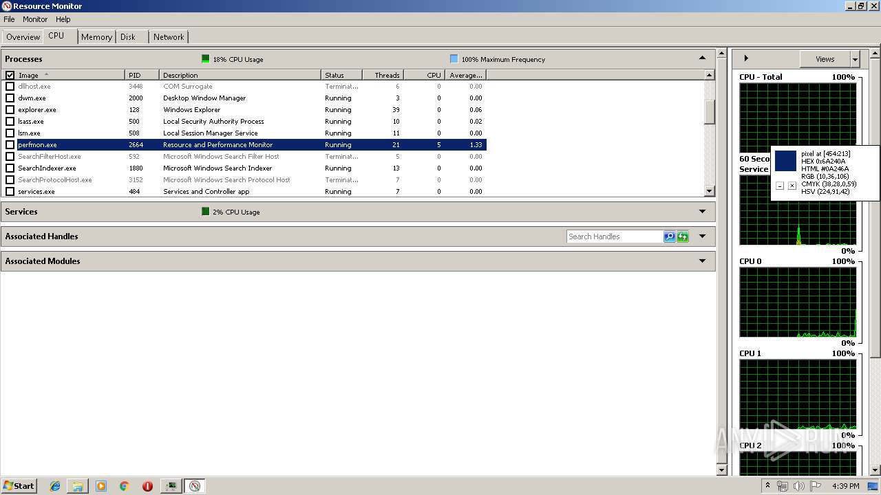881x495 pixels.
Task: Minimize the color picker tooltip popup
Action: coord(780,186)
